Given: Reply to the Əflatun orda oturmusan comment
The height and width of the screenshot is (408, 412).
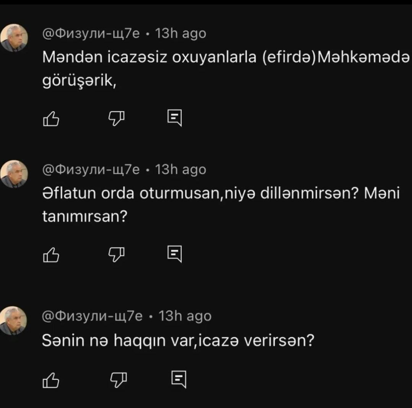Looking at the screenshot, I should click(x=175, y=254).
